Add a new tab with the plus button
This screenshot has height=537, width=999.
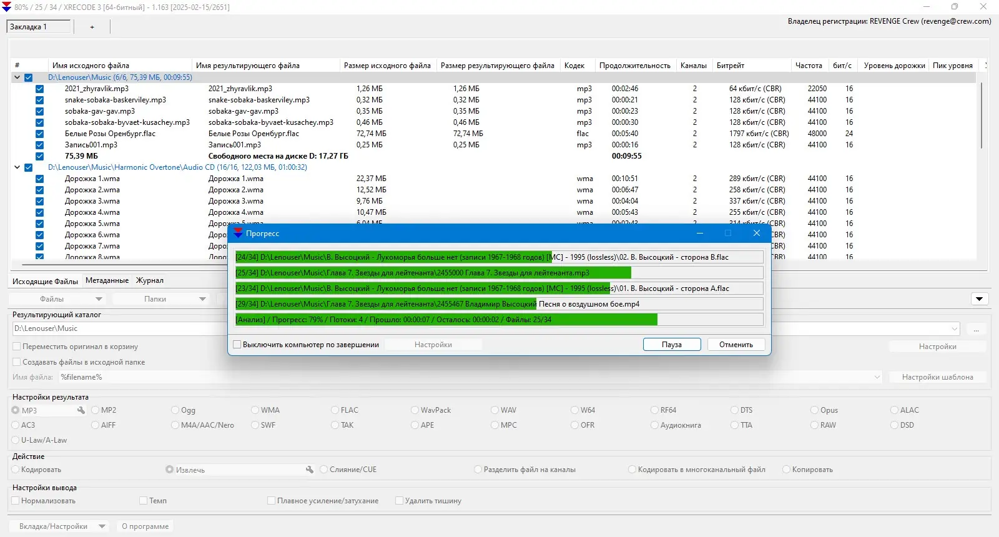(92, 27)
